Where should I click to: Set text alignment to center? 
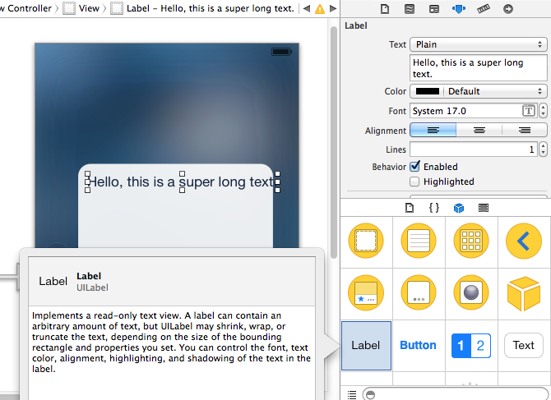[x=479, y=131]
